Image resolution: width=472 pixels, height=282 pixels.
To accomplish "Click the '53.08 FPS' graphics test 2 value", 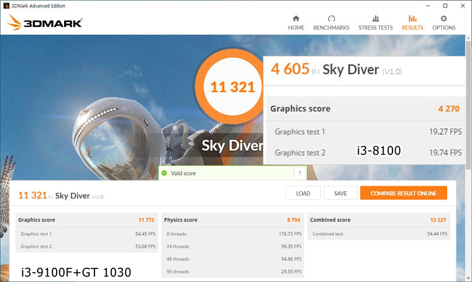I will (146, 246).
